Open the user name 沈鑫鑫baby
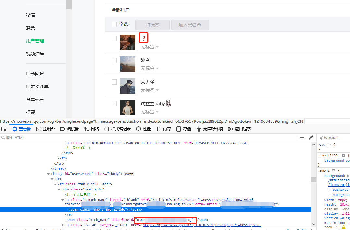 (156, 104)
